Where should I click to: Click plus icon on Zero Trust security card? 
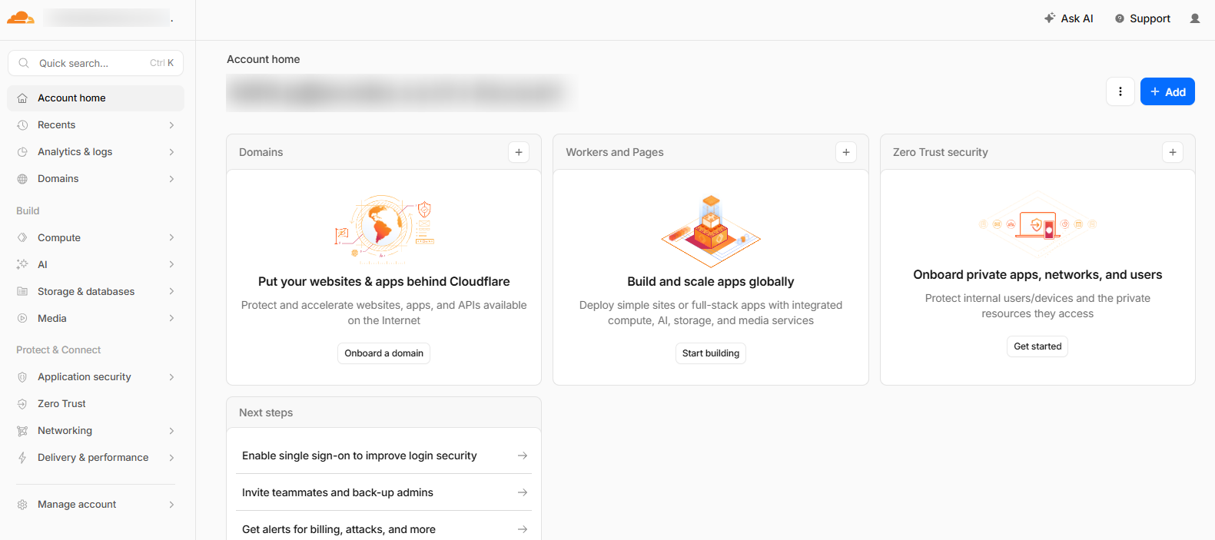tap(1172, 152)
